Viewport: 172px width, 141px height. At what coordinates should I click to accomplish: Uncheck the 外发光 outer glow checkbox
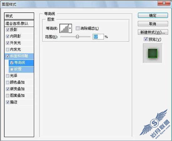point(8,43)
